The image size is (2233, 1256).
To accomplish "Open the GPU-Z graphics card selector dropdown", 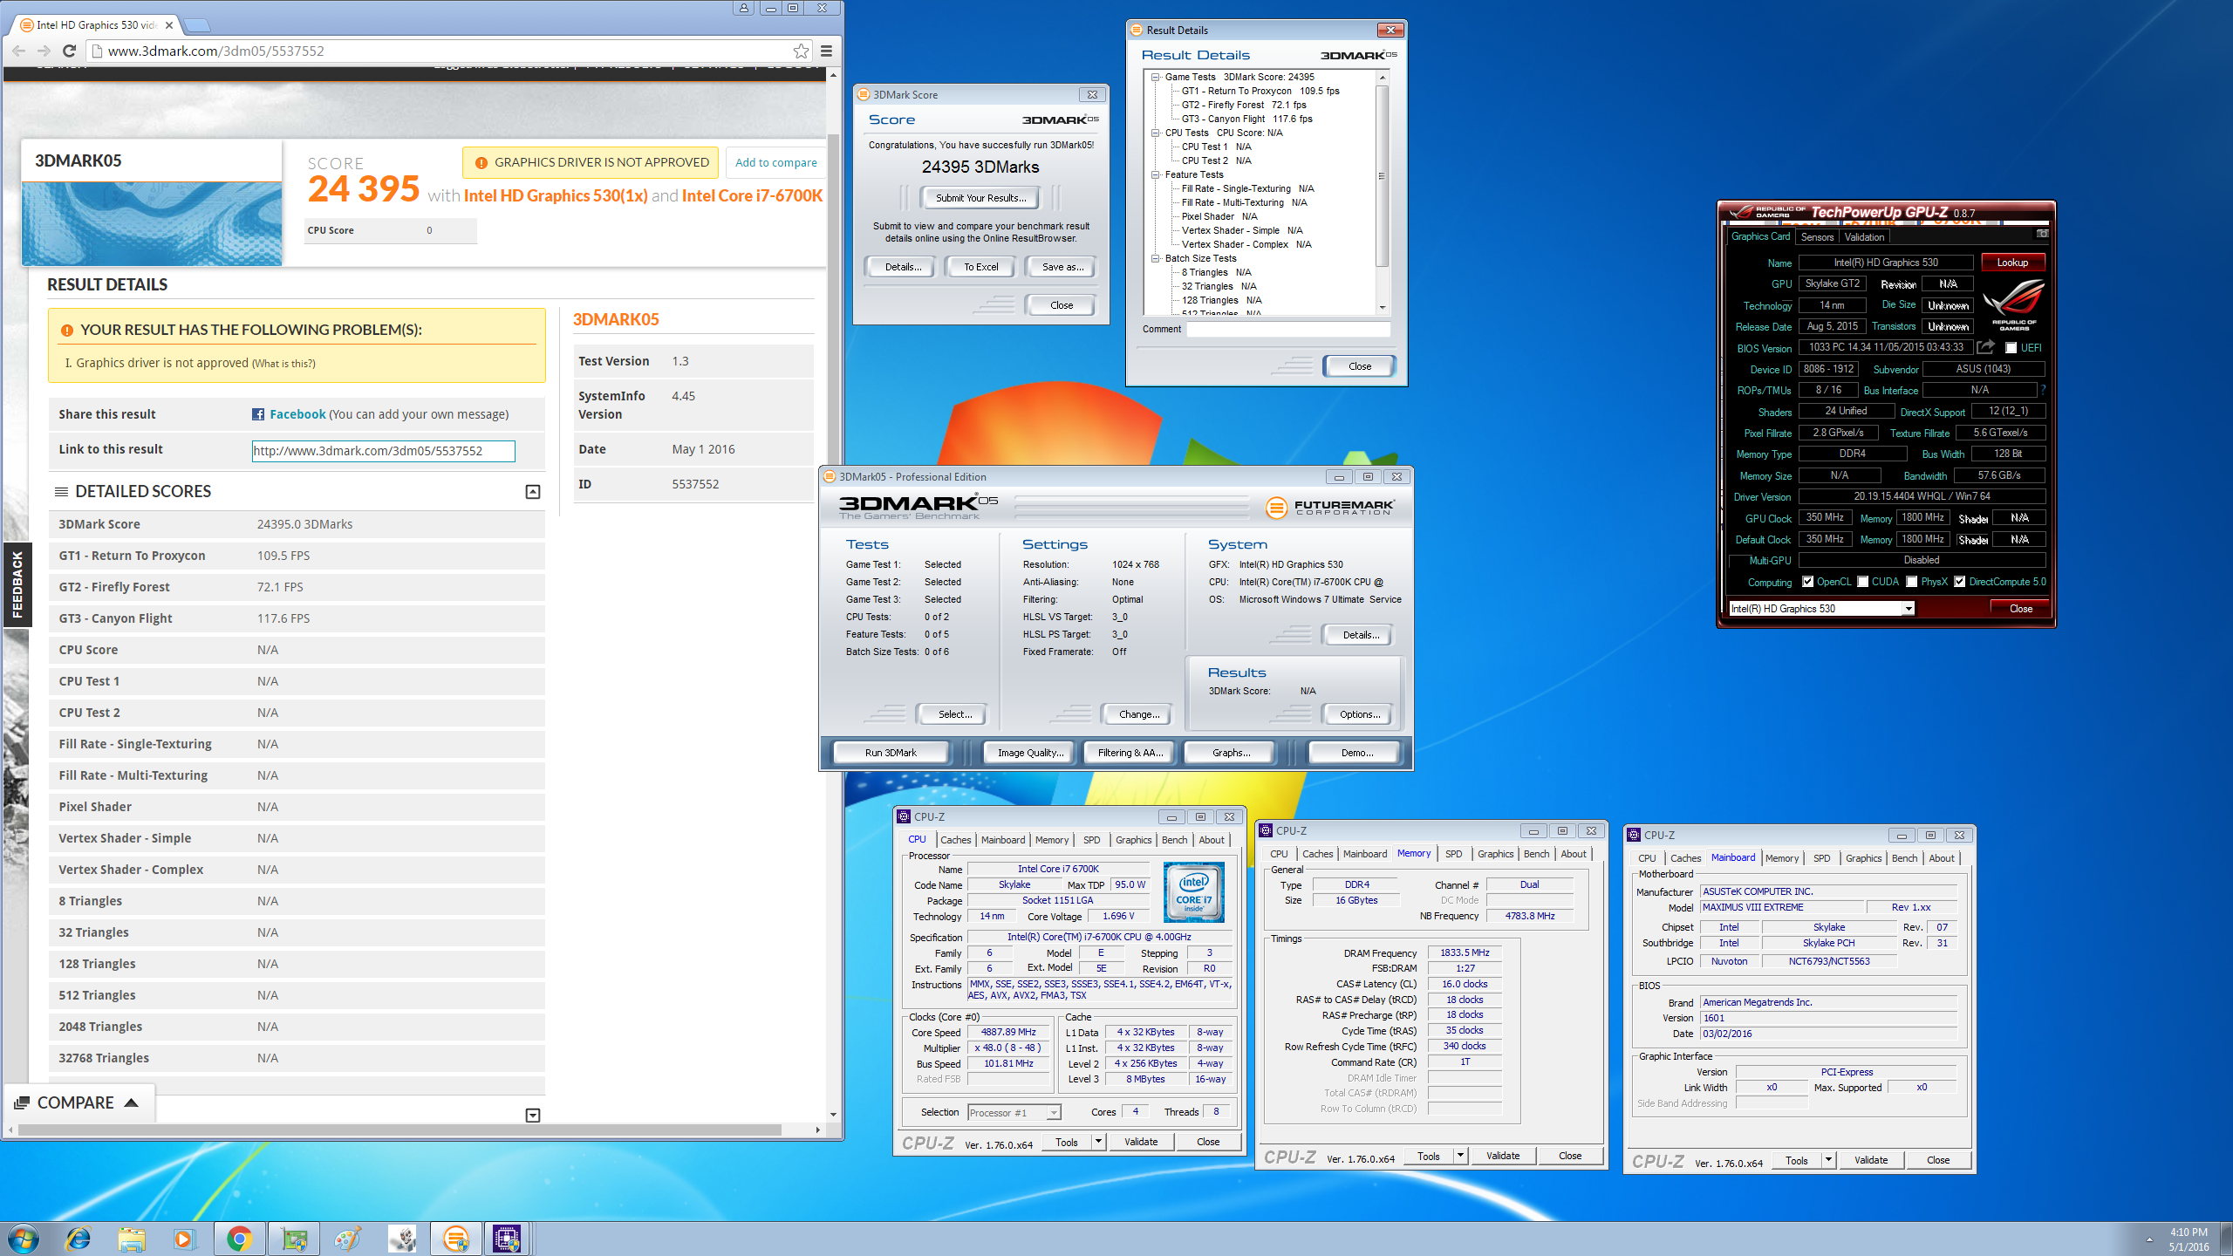I will [x=1909, y=609].
